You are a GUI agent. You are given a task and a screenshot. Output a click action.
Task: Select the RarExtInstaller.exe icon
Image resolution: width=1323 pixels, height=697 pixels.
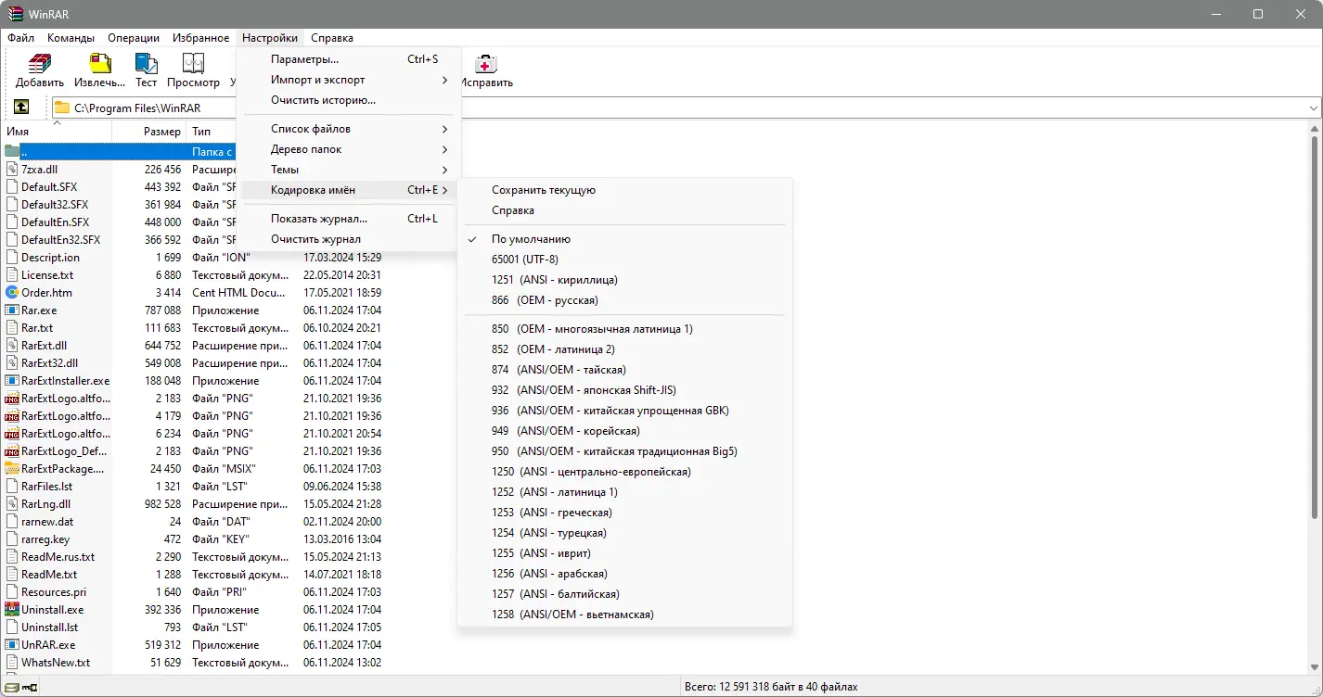[12, 381]
